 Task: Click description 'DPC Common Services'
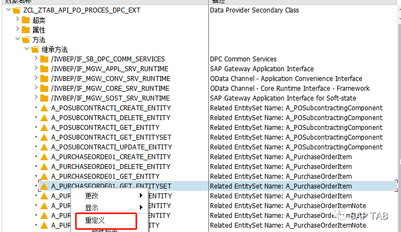point(243,59)
